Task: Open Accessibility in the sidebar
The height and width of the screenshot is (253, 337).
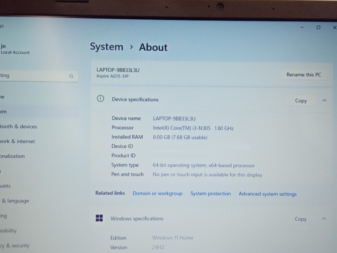Action: (x=8, y=231)
